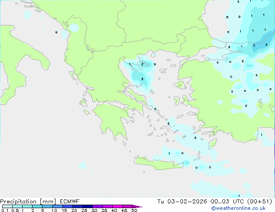The height and width of the screenshot is (212, 275).
Task: Pick the 5–10 mm blue legend swatch
Action: [48, 206]
